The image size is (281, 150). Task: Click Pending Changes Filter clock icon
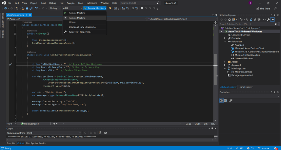point(241,20)
